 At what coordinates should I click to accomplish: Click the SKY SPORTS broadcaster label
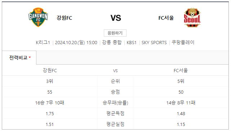[x=154, y=43]
